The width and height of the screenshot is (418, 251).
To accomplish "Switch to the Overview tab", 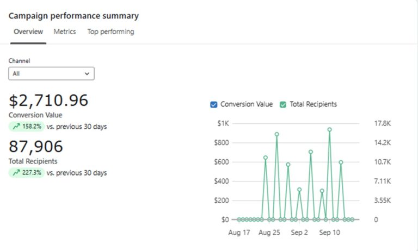I will coord(28,32).
